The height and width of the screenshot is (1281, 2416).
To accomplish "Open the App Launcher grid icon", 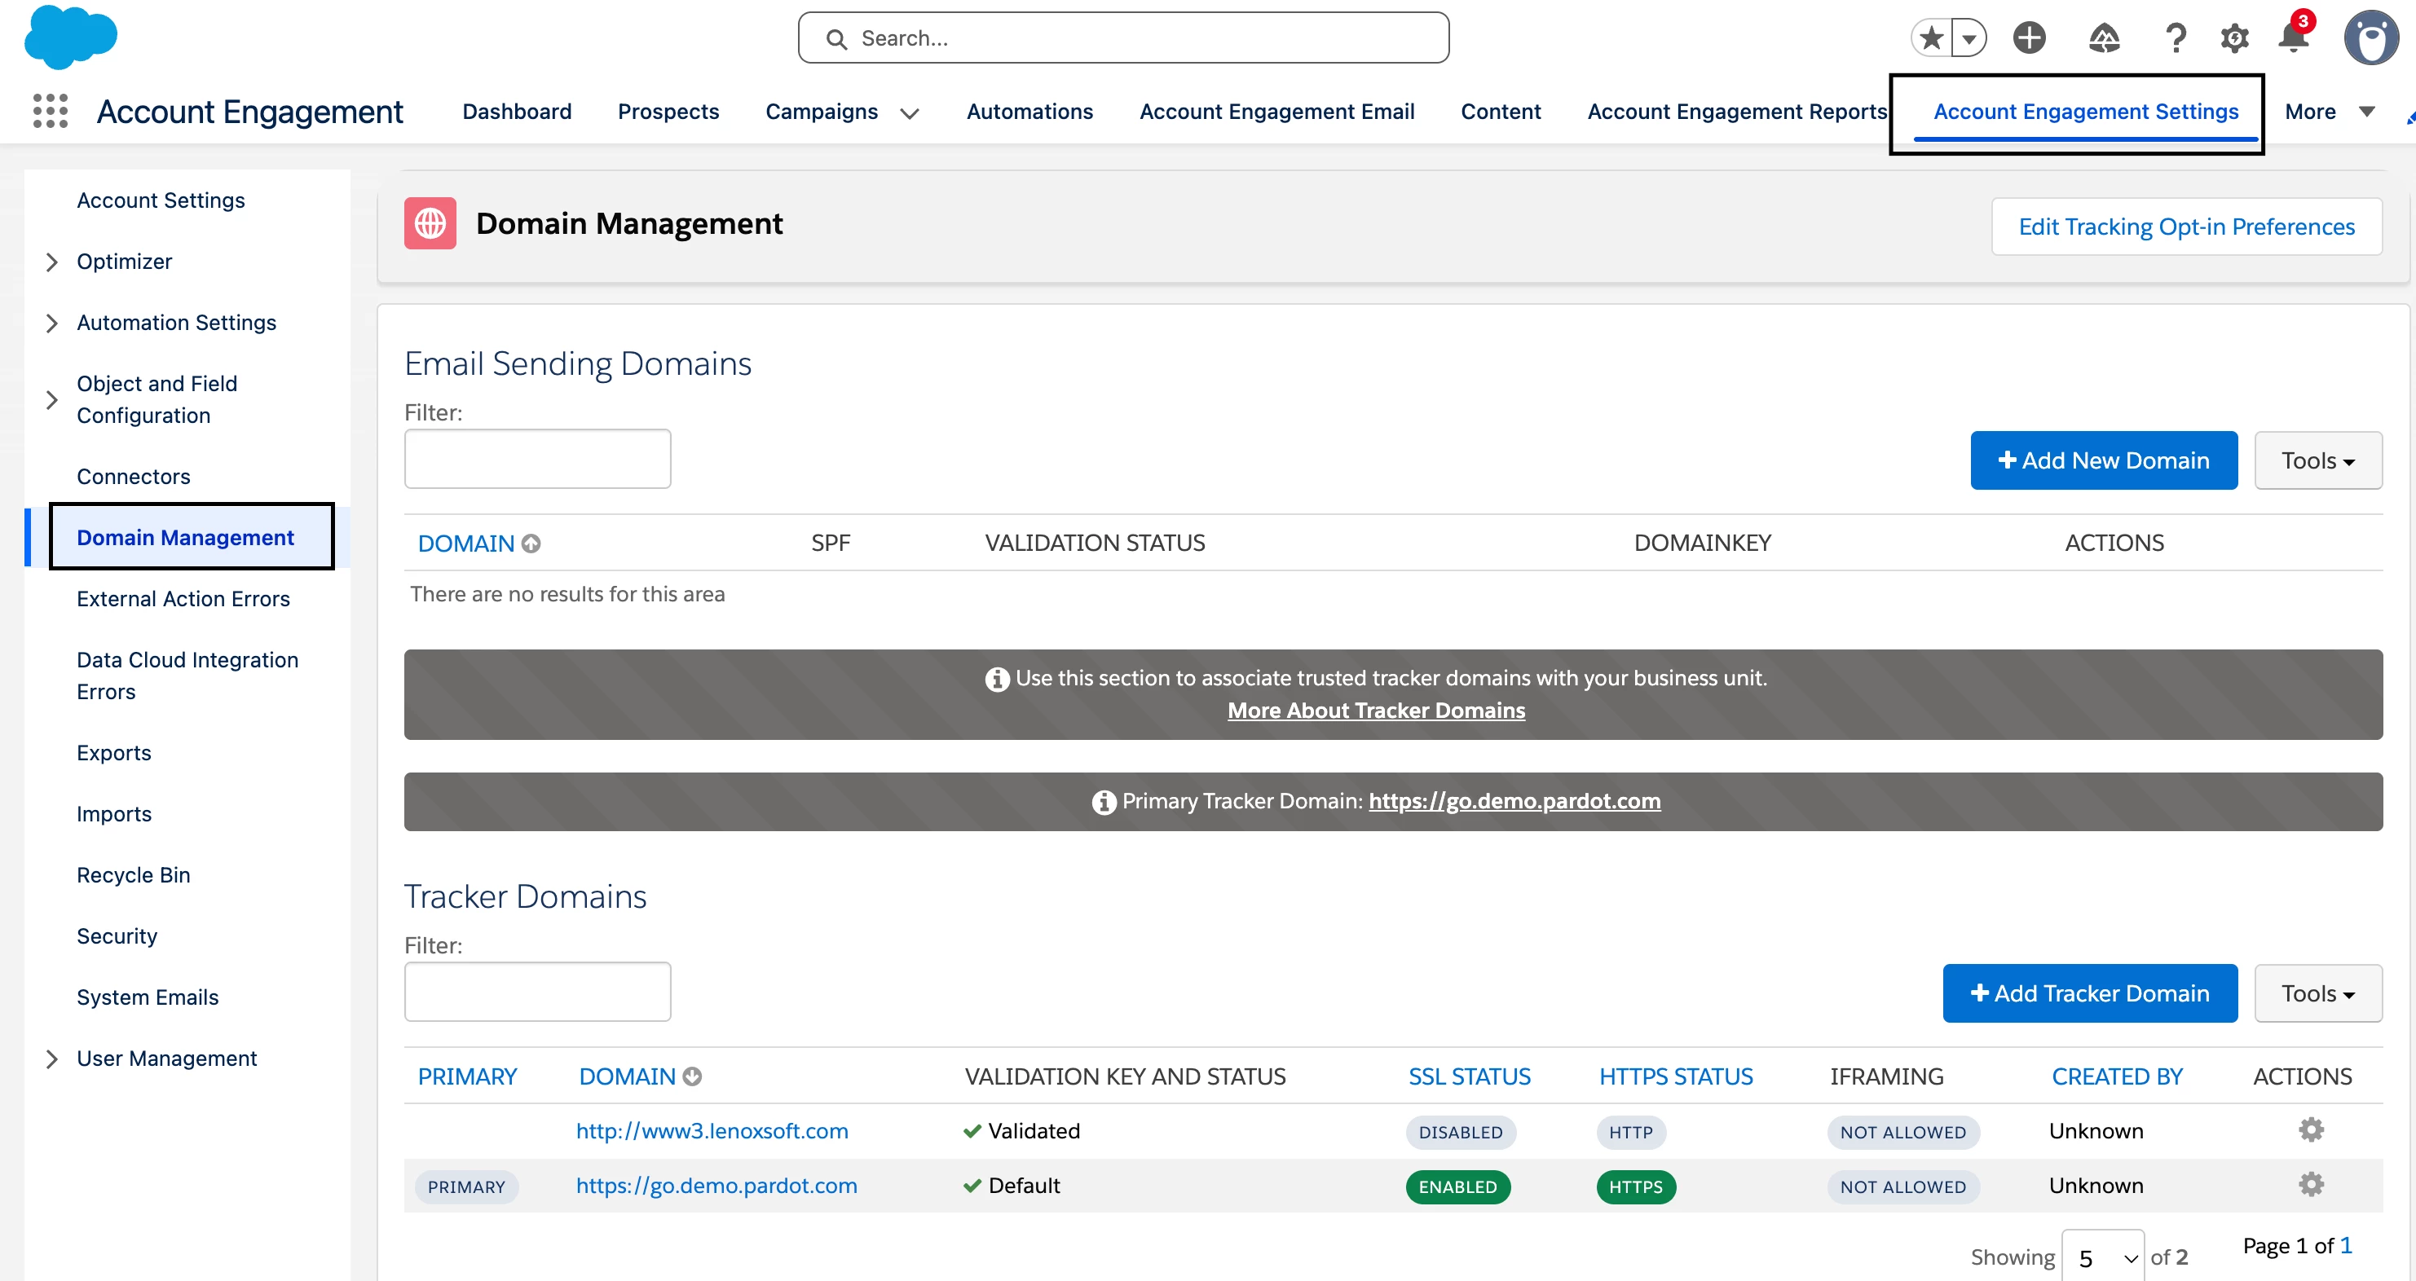I will point(51,111).
